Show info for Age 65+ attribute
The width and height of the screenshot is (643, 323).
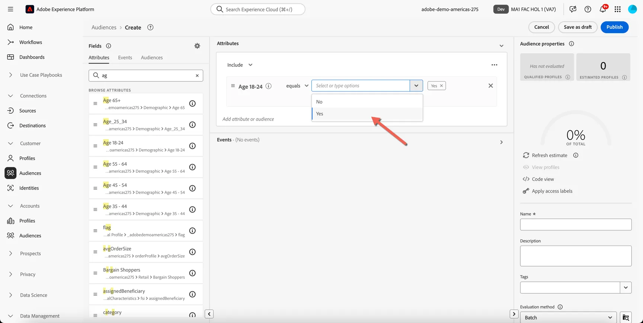(192, 103)
